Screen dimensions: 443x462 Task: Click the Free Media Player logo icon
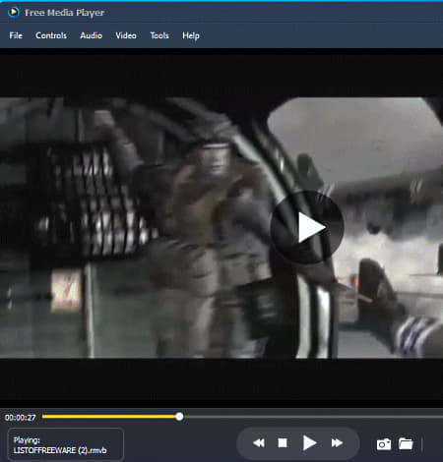pyautogui.click(x=13, y=12)
